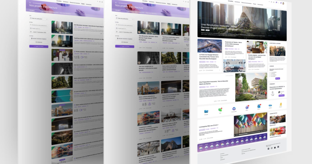Open the 'Une Proposition Innovante' article title
This screenshot has width=312, height=164.
click(x=214, y=82)
